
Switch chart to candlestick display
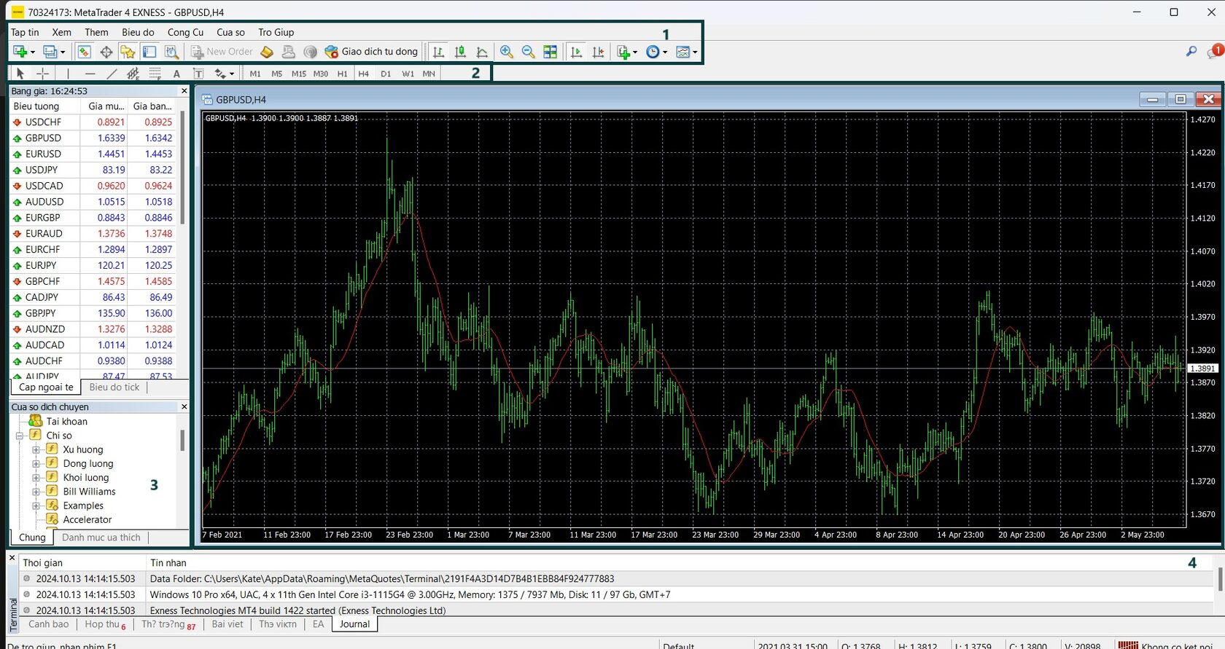[460, 52]
